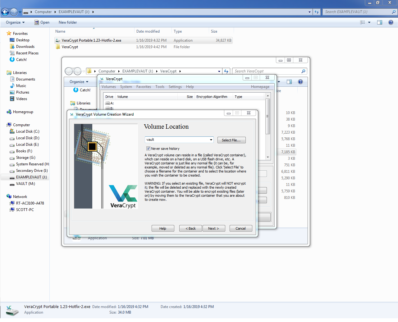Go back in the EXAMPLEVAUT Explorer window
This screenshot has width=398, height=322.
tap(5, 12)
